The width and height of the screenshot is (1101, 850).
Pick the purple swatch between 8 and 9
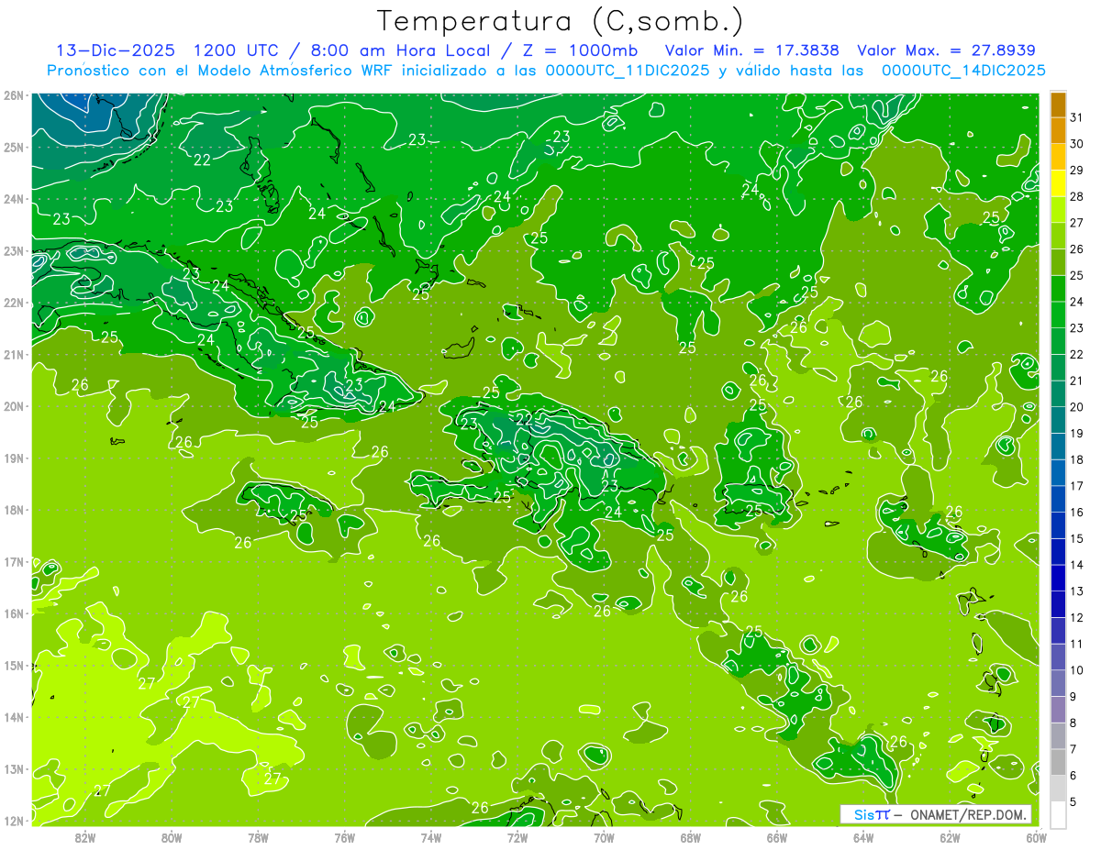point(1058,709)
